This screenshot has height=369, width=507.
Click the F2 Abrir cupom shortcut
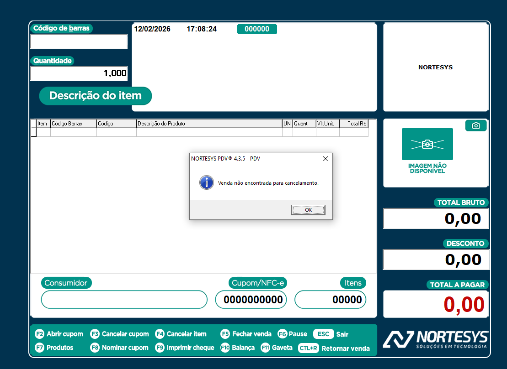click(59, 334)
